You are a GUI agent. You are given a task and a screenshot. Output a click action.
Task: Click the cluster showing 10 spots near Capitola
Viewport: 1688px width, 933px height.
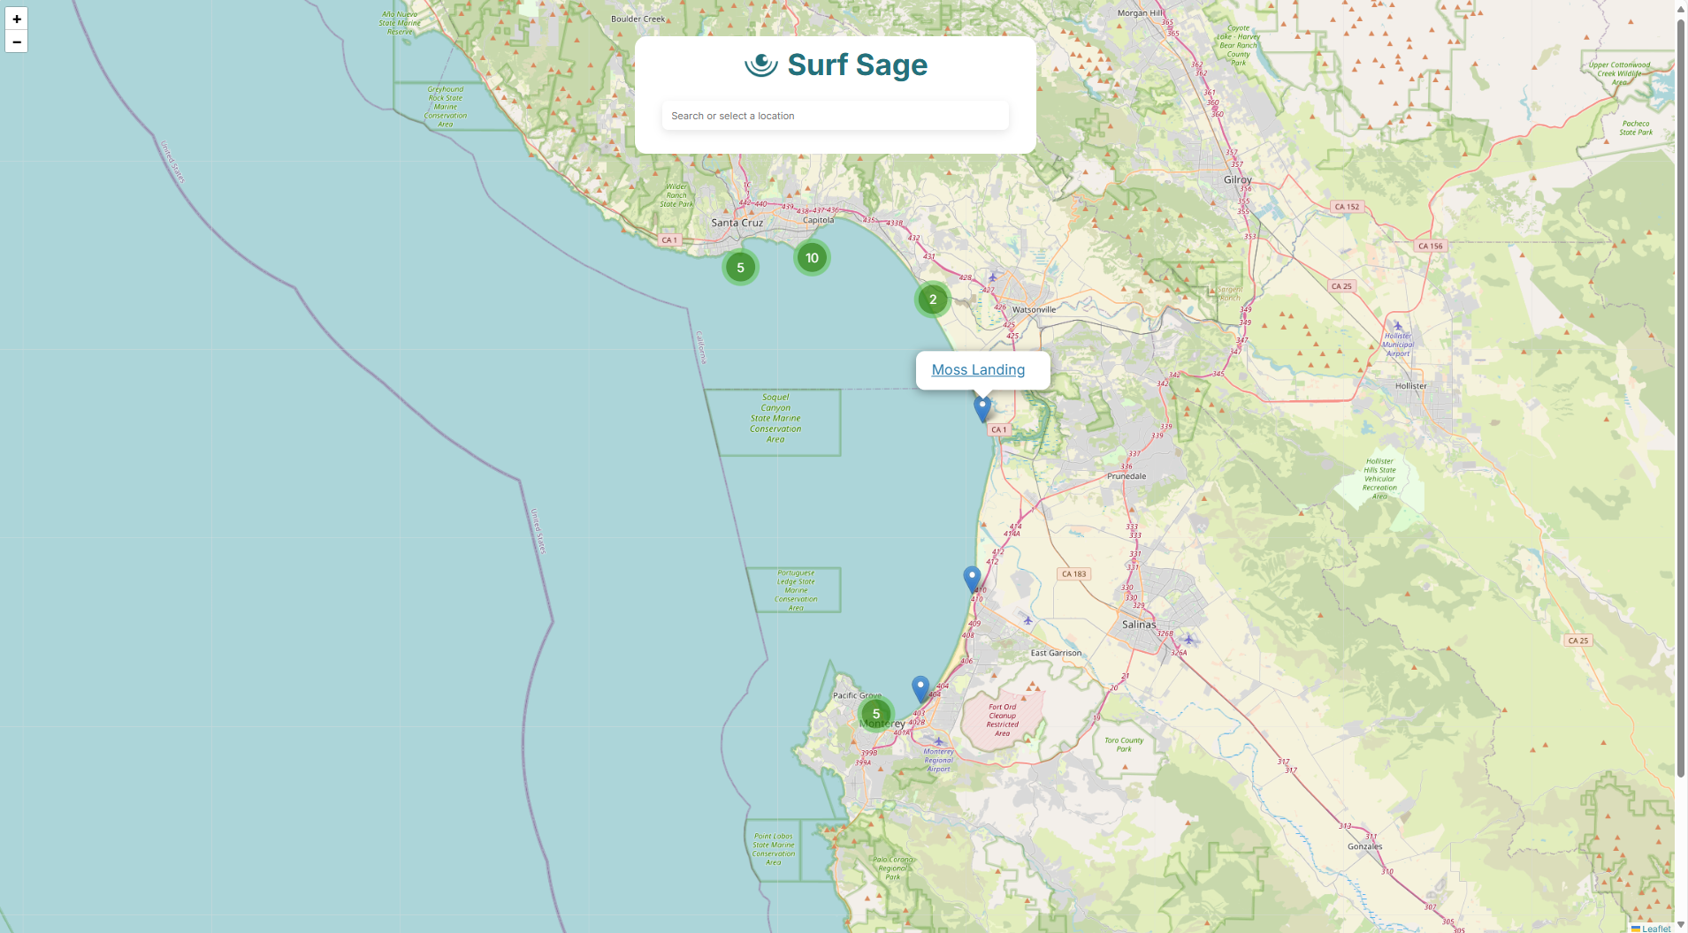(812, 257)
